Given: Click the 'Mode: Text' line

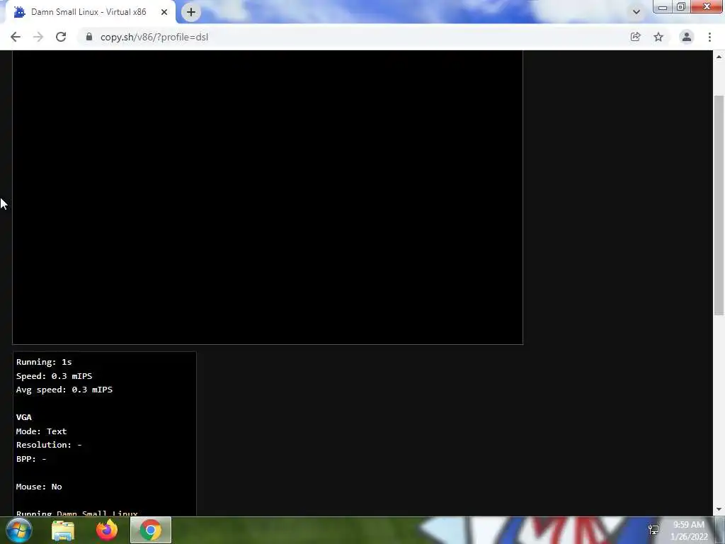Looking at the screenshot, I should 42,431.
